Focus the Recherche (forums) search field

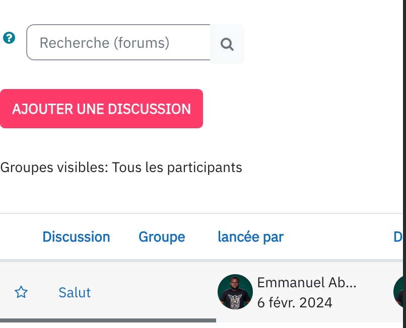118,42
